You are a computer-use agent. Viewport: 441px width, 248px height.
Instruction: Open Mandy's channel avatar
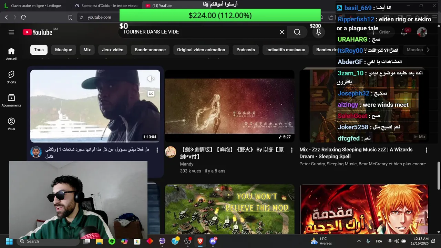tap(171, 152)
